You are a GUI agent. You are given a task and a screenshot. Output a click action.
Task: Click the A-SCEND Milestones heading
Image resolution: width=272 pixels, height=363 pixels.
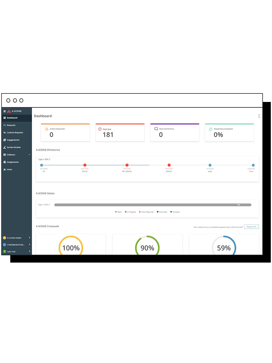pos(48,150)
